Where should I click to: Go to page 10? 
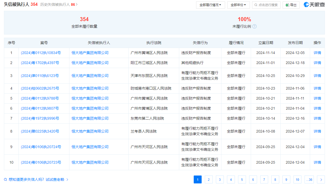[297, 180]
